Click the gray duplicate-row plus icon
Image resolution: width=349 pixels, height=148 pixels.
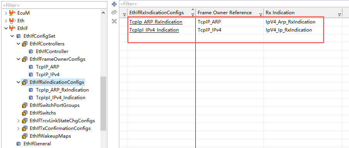(x=114, y=13)
